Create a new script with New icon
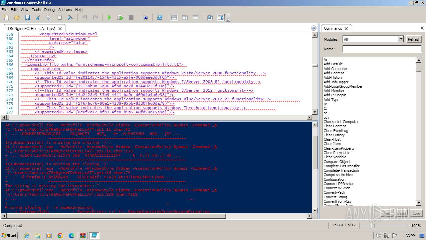Viewport: 426px width, 240px height. coord(6,18)
